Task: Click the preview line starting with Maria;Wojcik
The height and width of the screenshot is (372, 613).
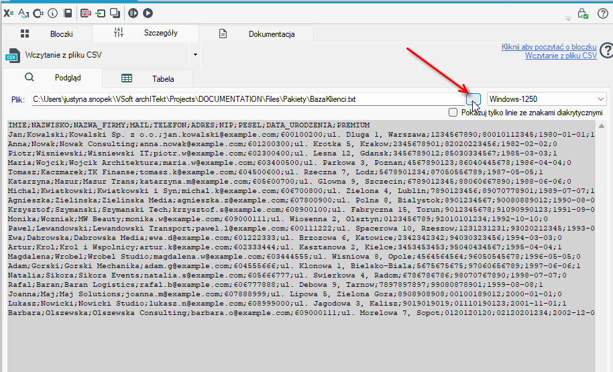Action: pyautogui.click(x=289, y=163)
